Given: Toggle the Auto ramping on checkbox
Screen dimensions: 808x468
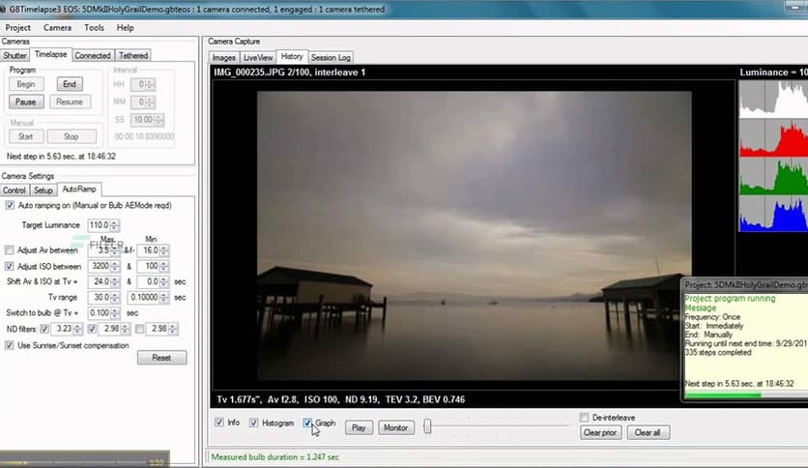Looking at the screenshot, I should (10, 205).
